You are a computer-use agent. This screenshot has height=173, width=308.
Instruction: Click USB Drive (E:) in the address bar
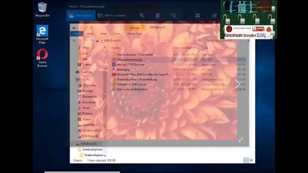pyautogui.click(x=113, y=40)
